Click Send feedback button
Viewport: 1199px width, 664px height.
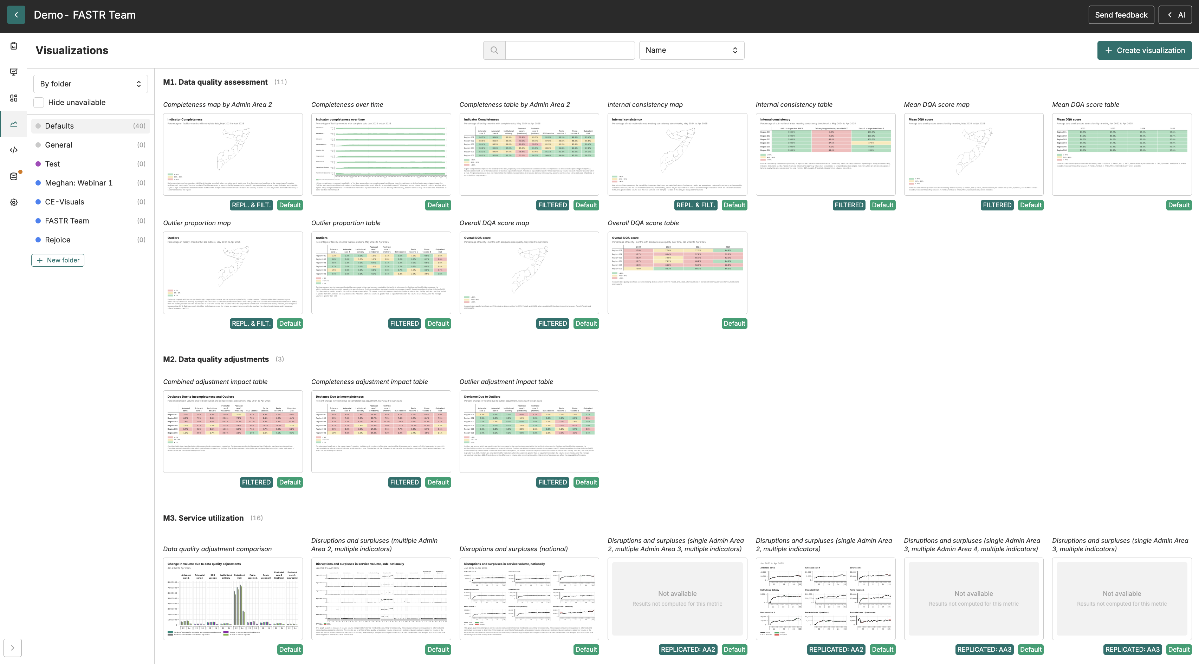[x=1121, y=15]
